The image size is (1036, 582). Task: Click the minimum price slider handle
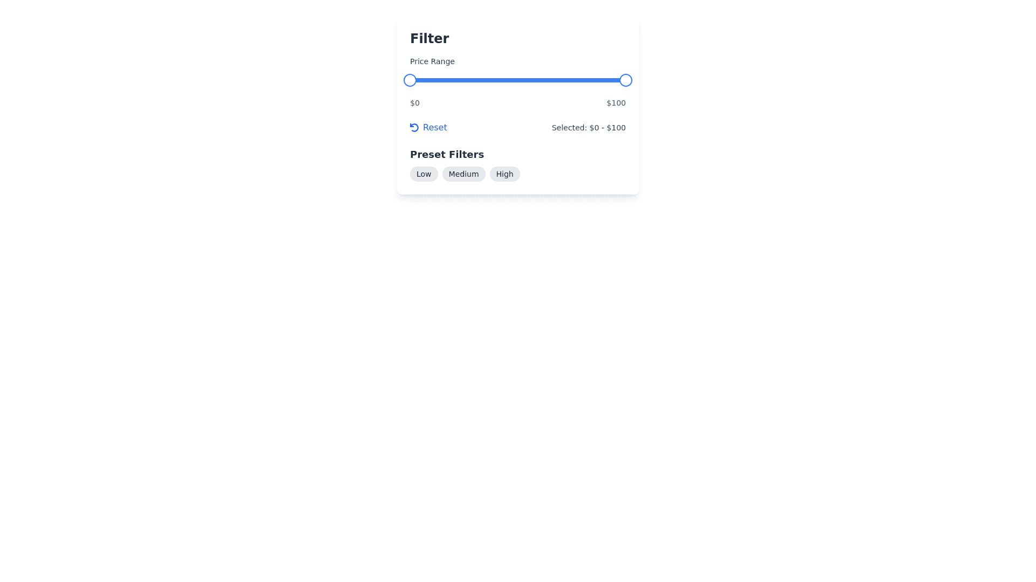(x=410, y=80)
